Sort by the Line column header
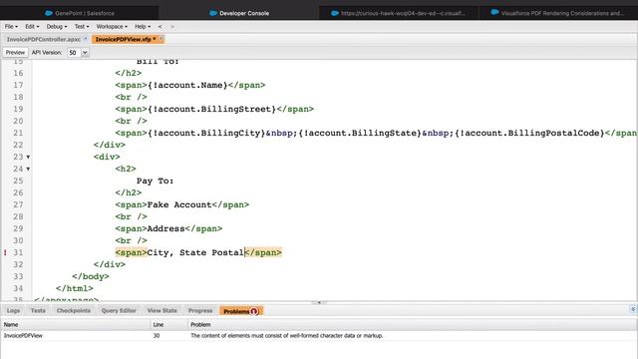 (x=168, y=324)
